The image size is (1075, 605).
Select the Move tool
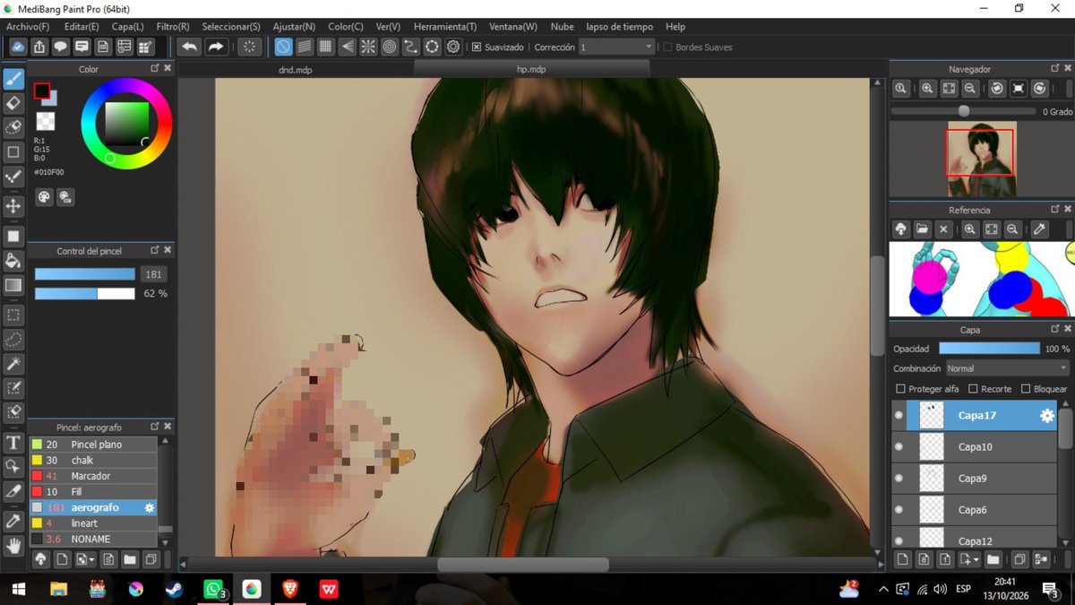[x=13, y=206]
